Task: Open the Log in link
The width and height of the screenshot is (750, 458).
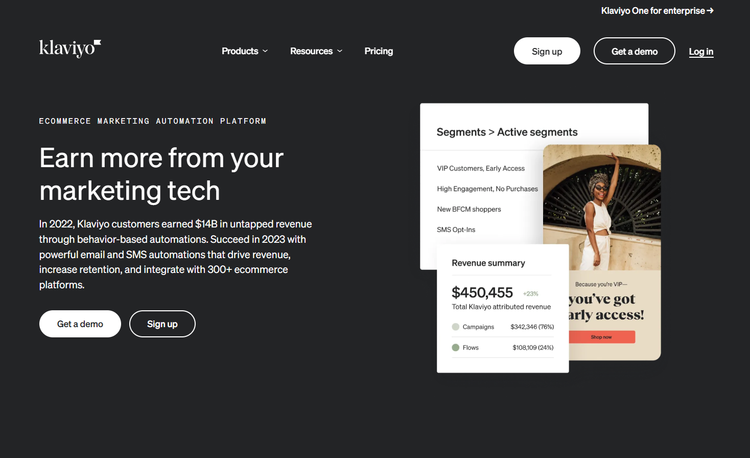Action: point(701,52)
